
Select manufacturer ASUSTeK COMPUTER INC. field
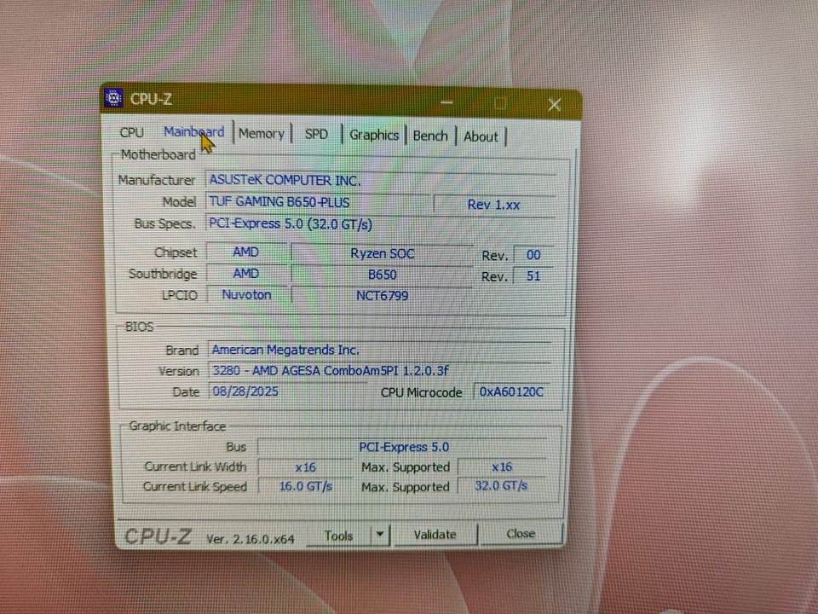coord(381,180)
